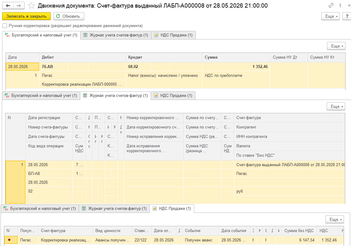Click the Вид ценности column header

(x=112, y=231)
